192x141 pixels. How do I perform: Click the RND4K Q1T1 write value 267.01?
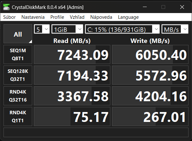pyautogui.click(x=150, y=116)
